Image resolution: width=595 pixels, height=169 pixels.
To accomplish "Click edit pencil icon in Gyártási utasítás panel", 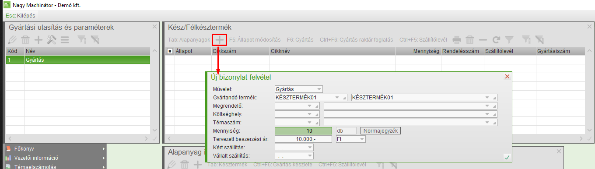I will (13, 40).
